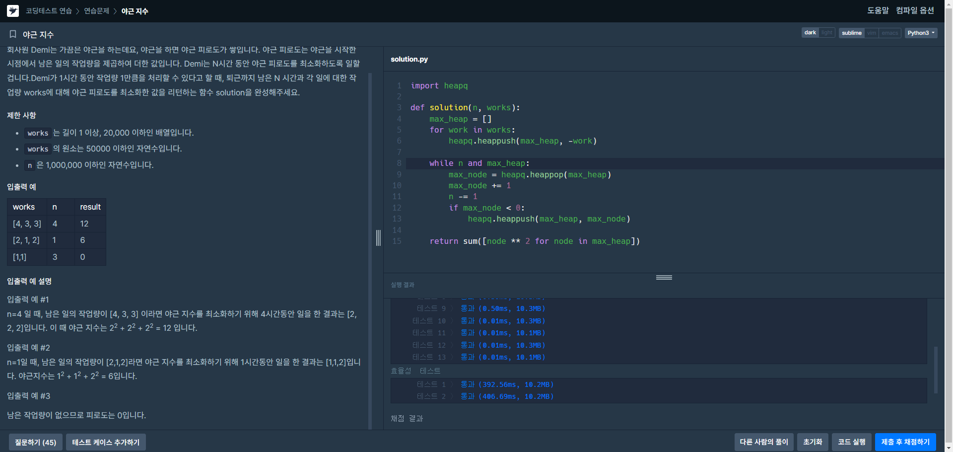
Task: Open the 코딩테스트 연습 breadcrumb link
Action: click(49, 11)
